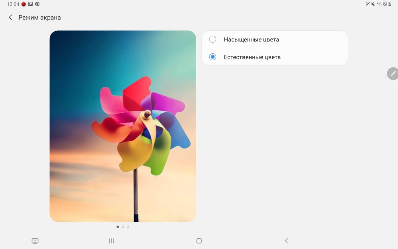Click the Режим экрана page title
Viewport: 398px width, 249px height.
click(39, 18)
